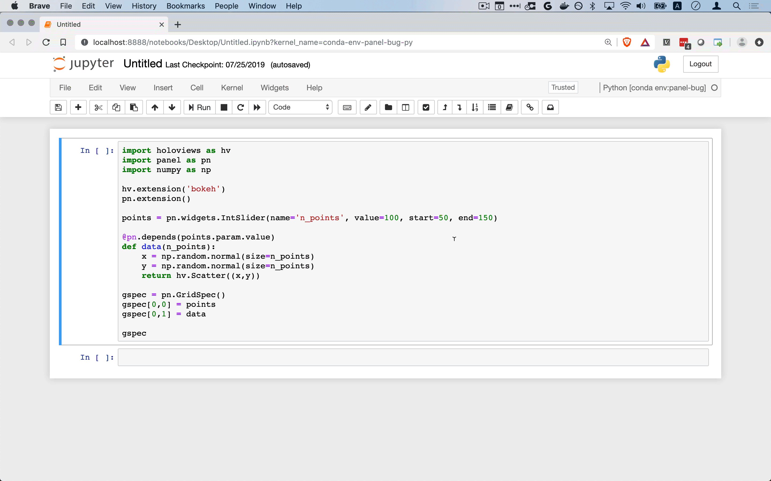Move selected cell down arrow
Image resolution: width=771 pixels, height=481 pixels.
[x=172, y=107]
